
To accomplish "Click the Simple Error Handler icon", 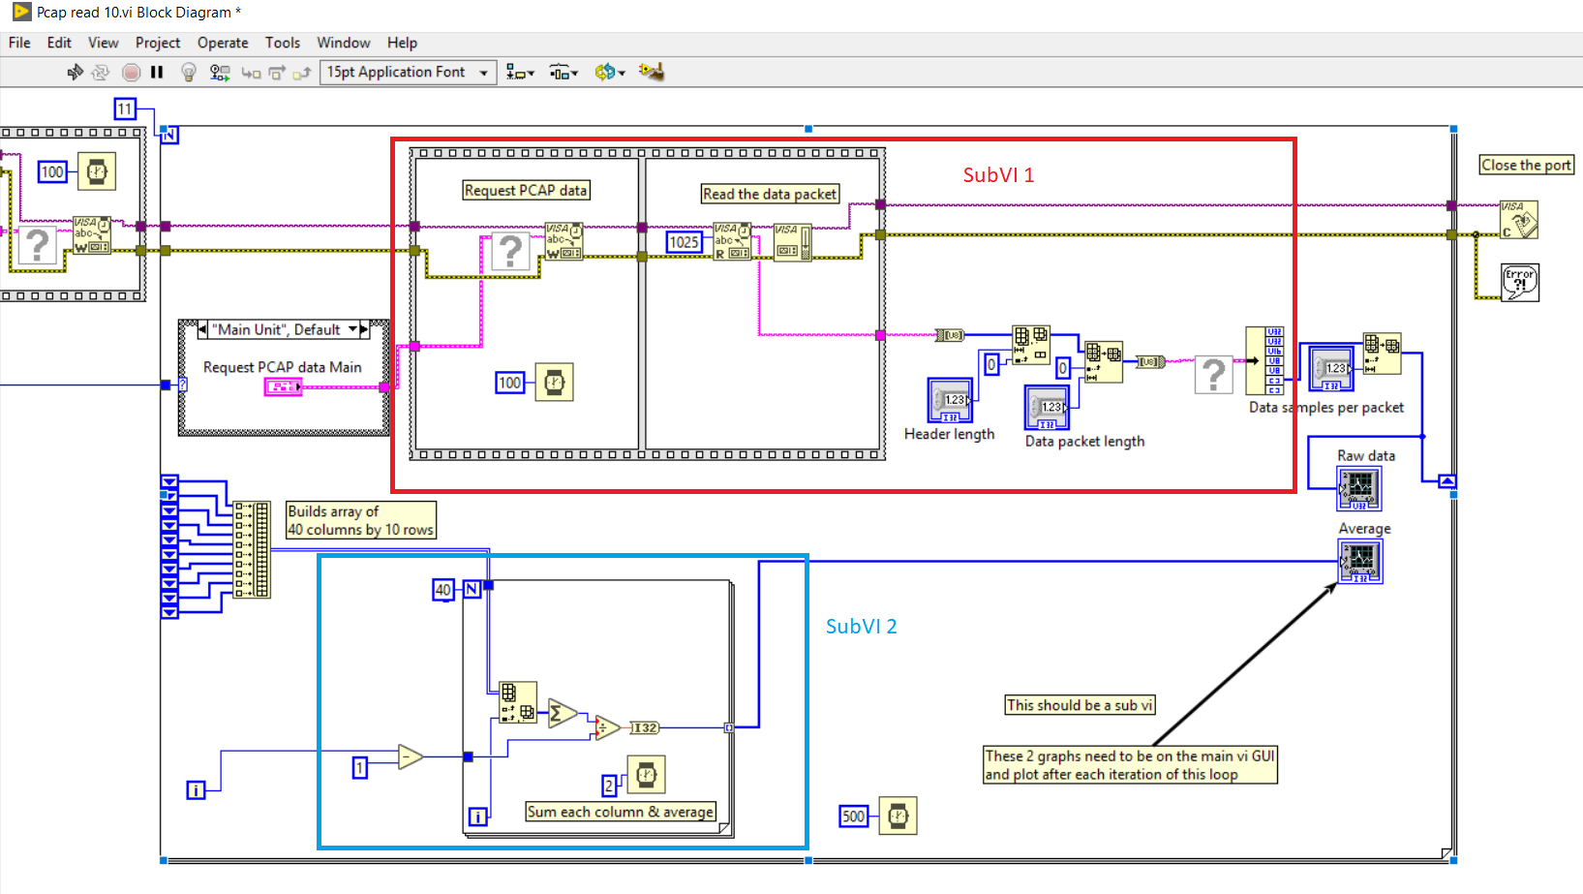I will point(1520,283).
